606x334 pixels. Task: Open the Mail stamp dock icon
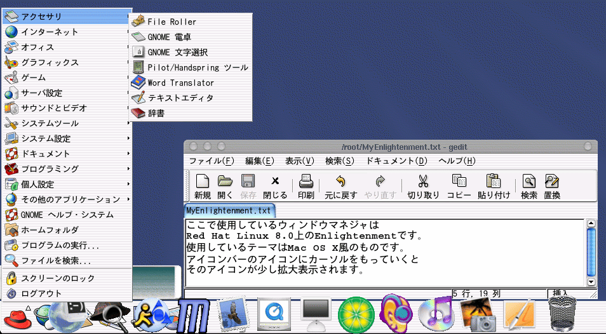[232, 314]
